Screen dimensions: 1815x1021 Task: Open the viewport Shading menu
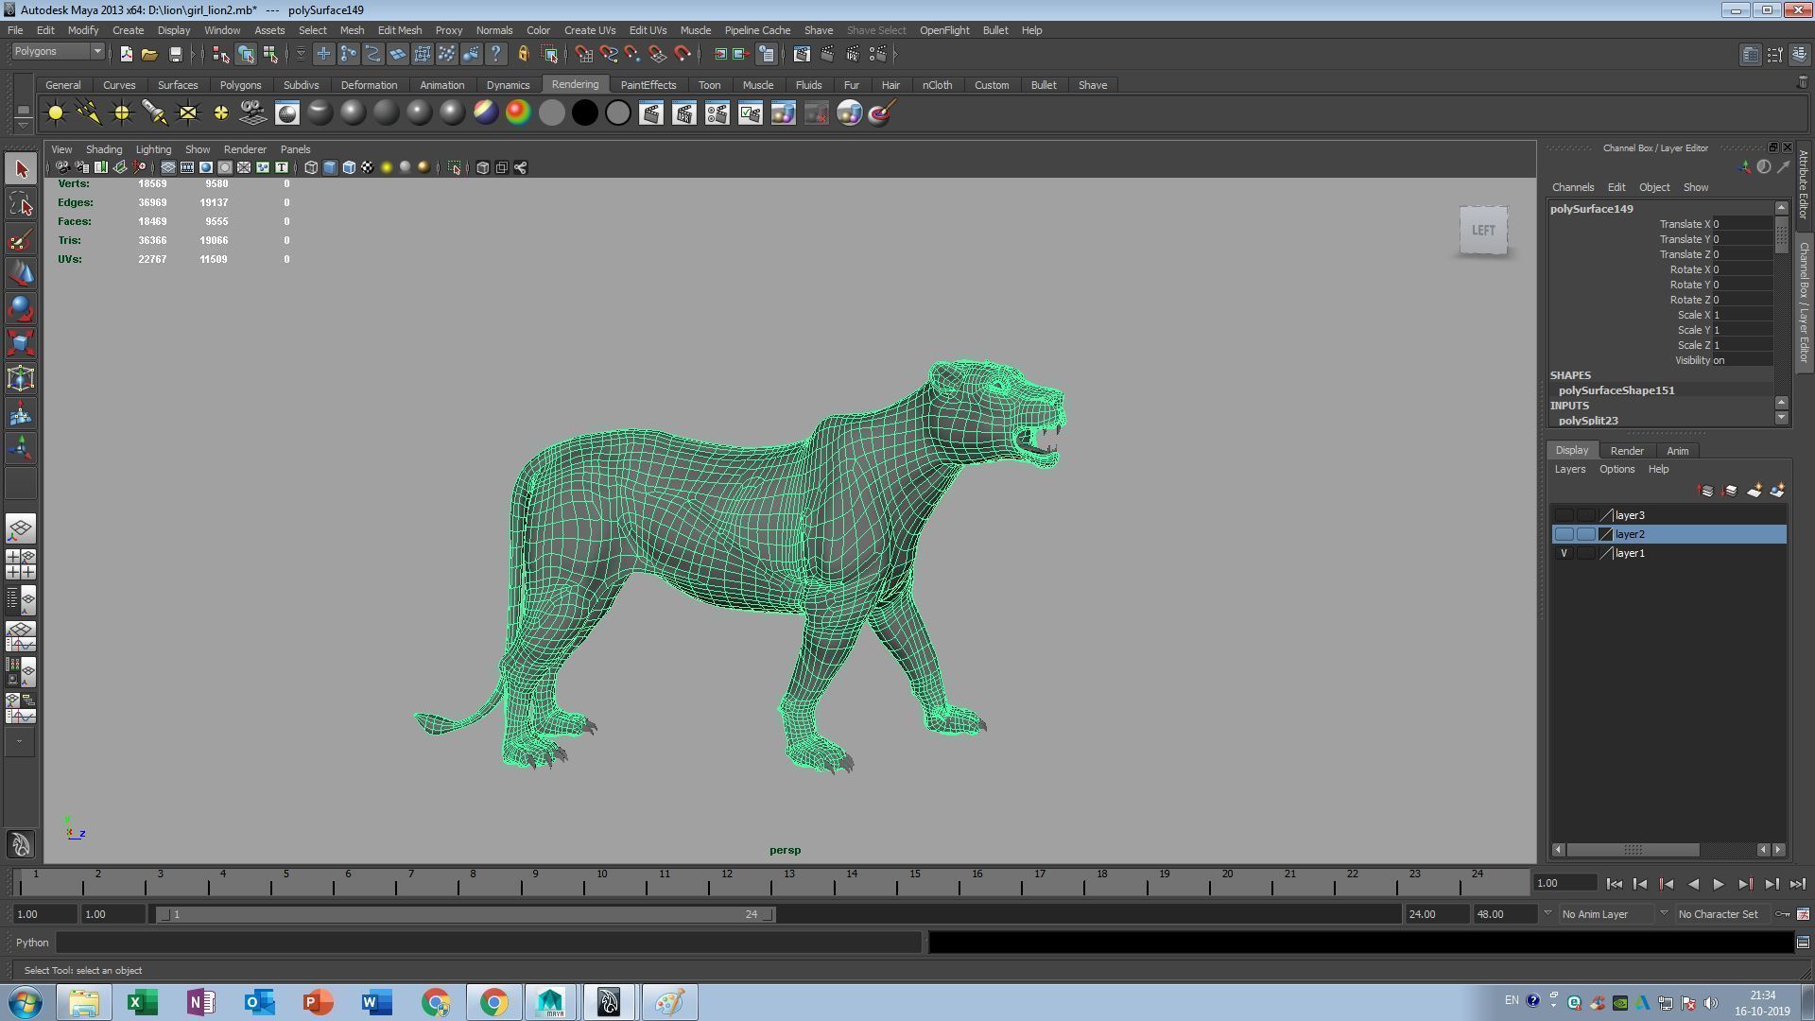click(x=103, y=149)
